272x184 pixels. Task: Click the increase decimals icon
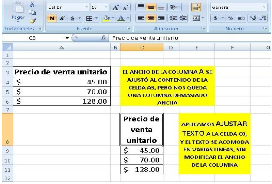pyautogui.click(x=252, y=18)
